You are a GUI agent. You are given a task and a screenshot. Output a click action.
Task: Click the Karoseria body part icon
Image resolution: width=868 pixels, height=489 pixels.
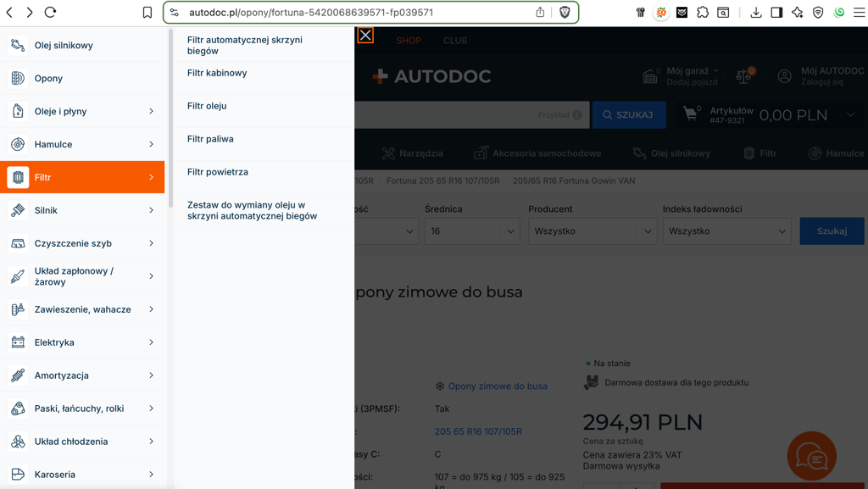18,474
